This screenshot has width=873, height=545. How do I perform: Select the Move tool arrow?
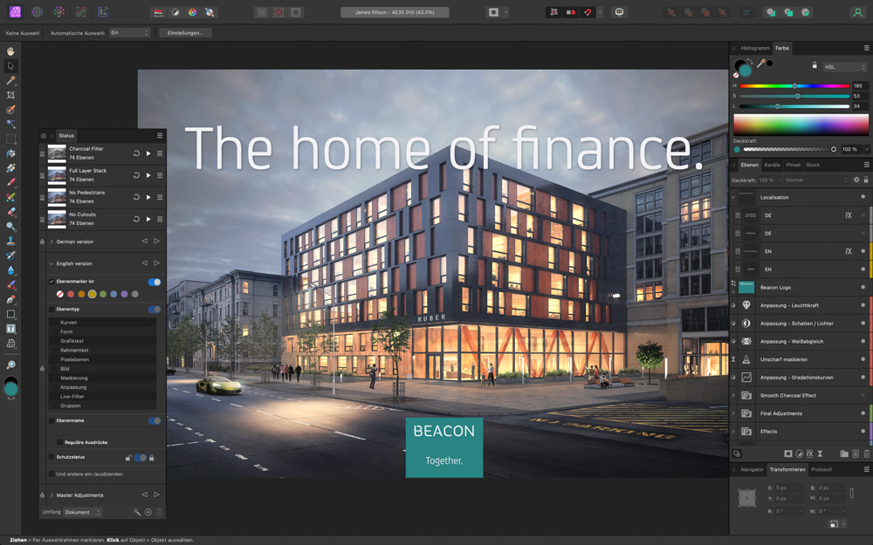tap(10, 65)
